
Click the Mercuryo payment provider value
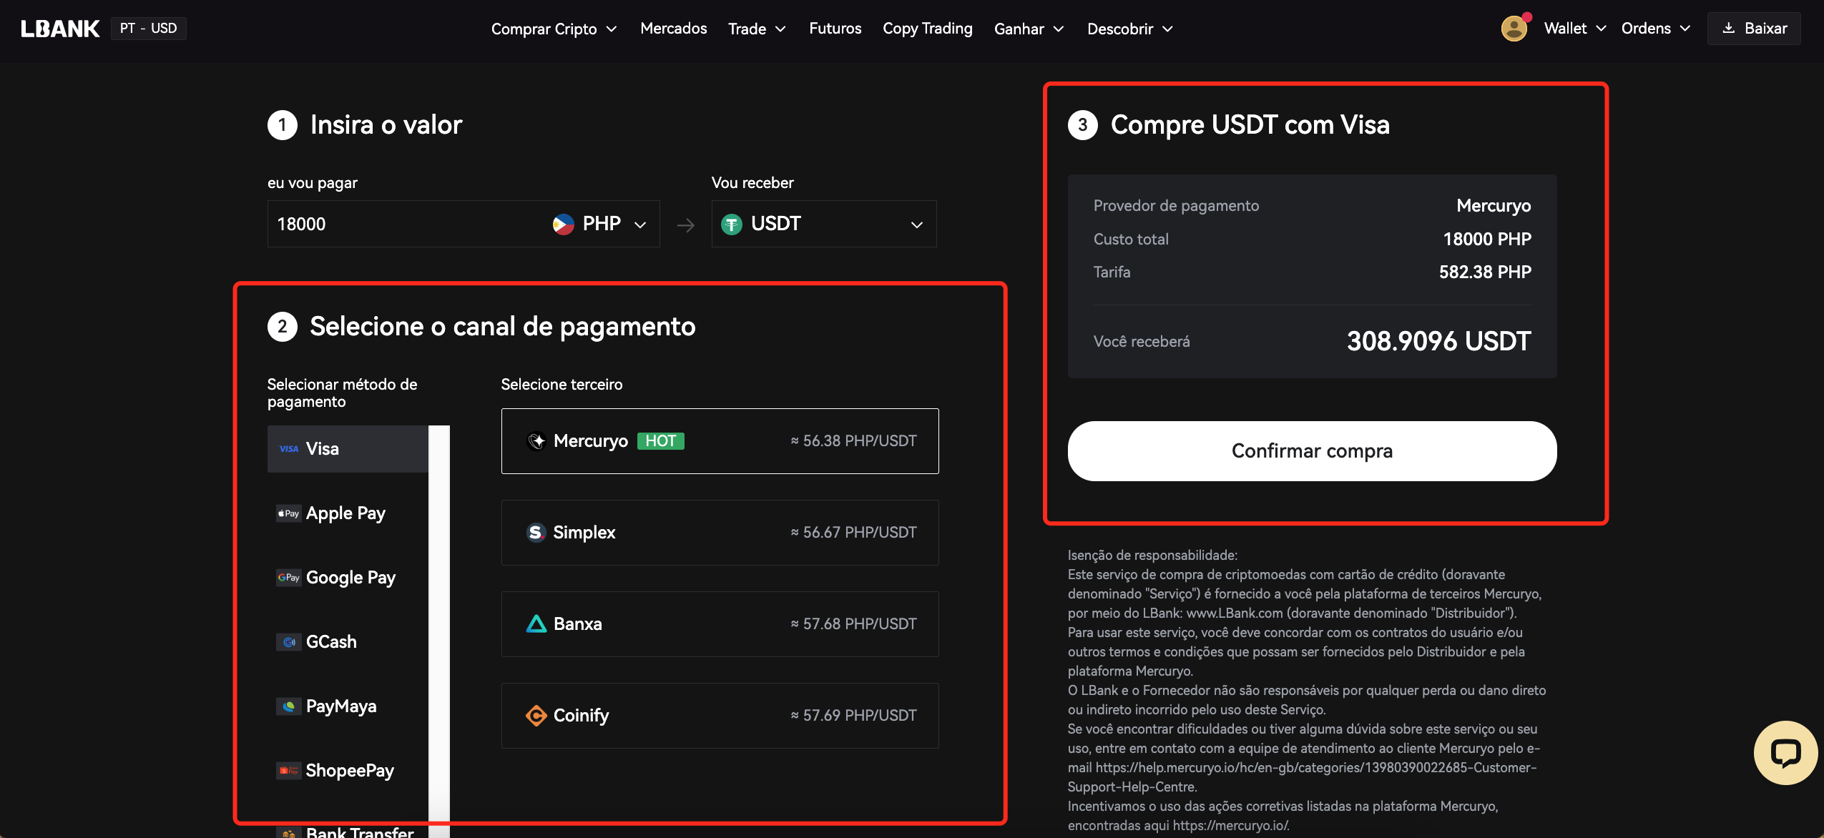(x=1494, y=207)
